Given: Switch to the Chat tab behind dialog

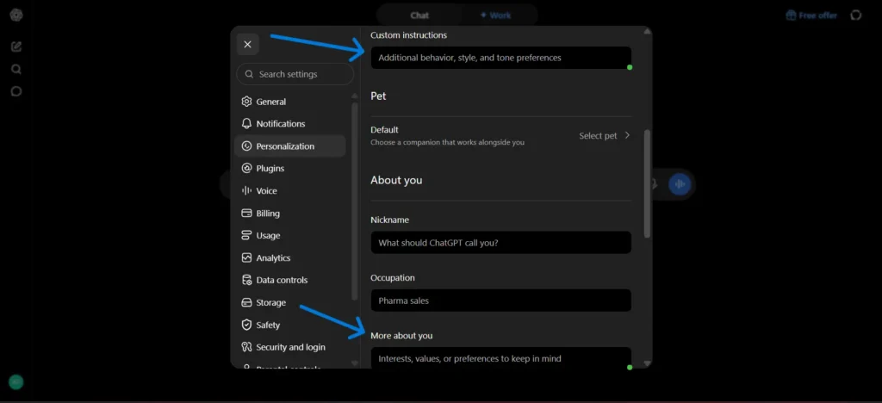Looking at the screenshot, I should (419, 15).
